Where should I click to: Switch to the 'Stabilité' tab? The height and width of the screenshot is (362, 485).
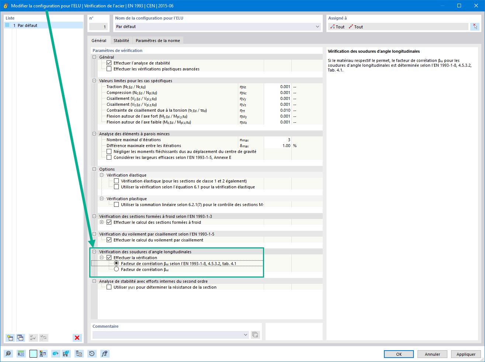click(121, 41)
